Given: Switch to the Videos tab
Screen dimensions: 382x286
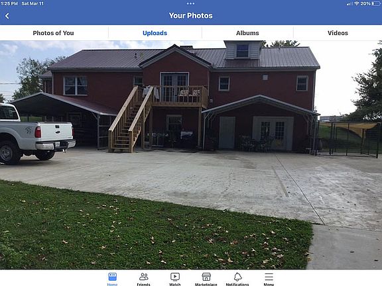Looking at the screenshot, I should [x=338, y=33].
